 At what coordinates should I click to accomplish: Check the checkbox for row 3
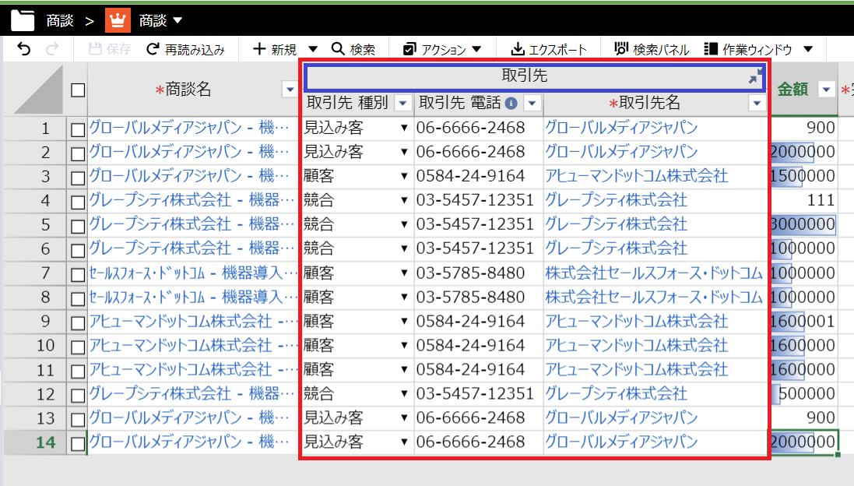(x=78, y=178)
